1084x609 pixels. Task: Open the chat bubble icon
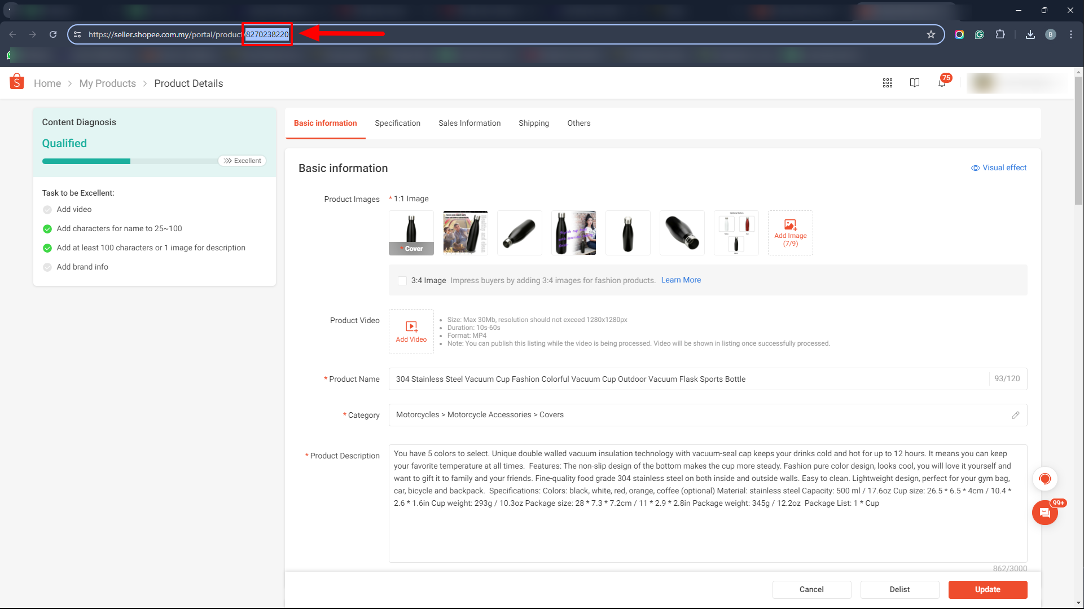(1044, 513)
